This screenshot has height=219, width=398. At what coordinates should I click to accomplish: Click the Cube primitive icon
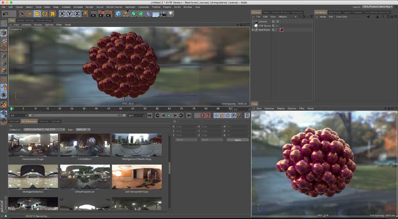tap(118, 13)
